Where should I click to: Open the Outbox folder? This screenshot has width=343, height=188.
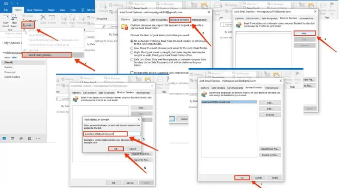click(x=8, y=67)
